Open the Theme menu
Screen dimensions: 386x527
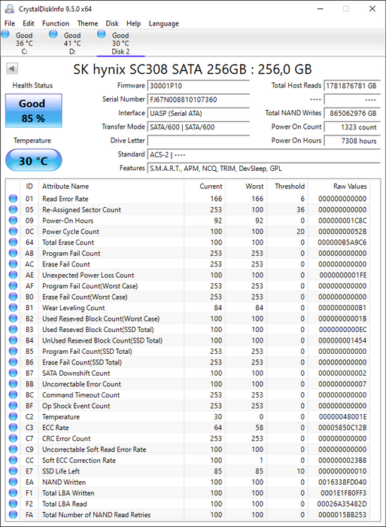(87, 23)
